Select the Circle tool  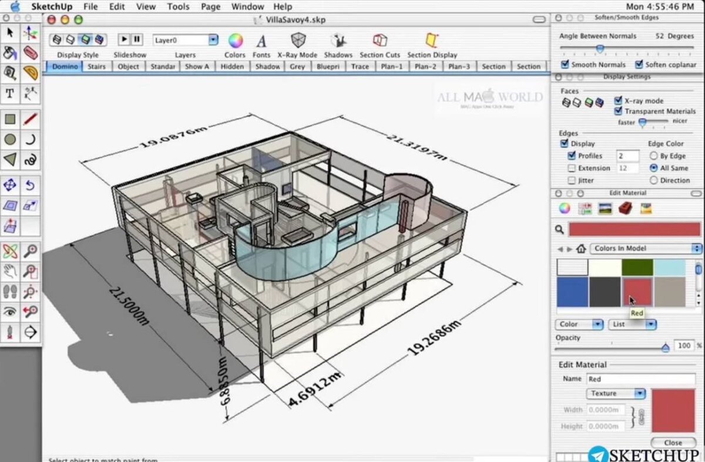(x=10, y=140)
